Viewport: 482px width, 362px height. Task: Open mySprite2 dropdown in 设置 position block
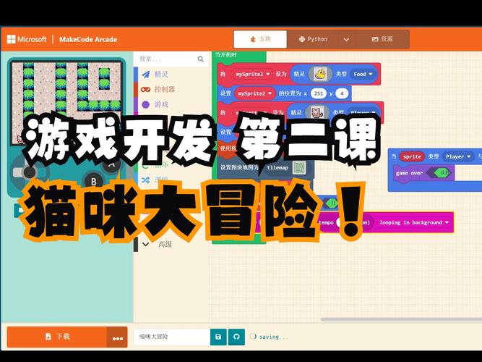(x=254, y=93)
